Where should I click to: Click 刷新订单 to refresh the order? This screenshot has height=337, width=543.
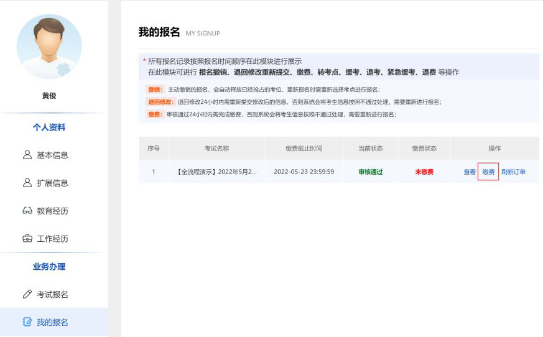pos(513,172)
